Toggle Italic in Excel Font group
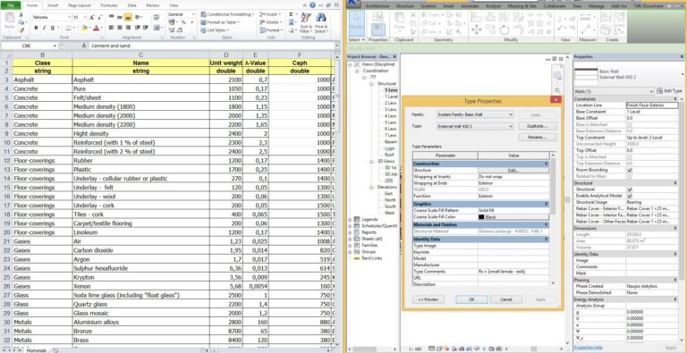The width and height of the screenshot is (687, 353). pos(44,28)
